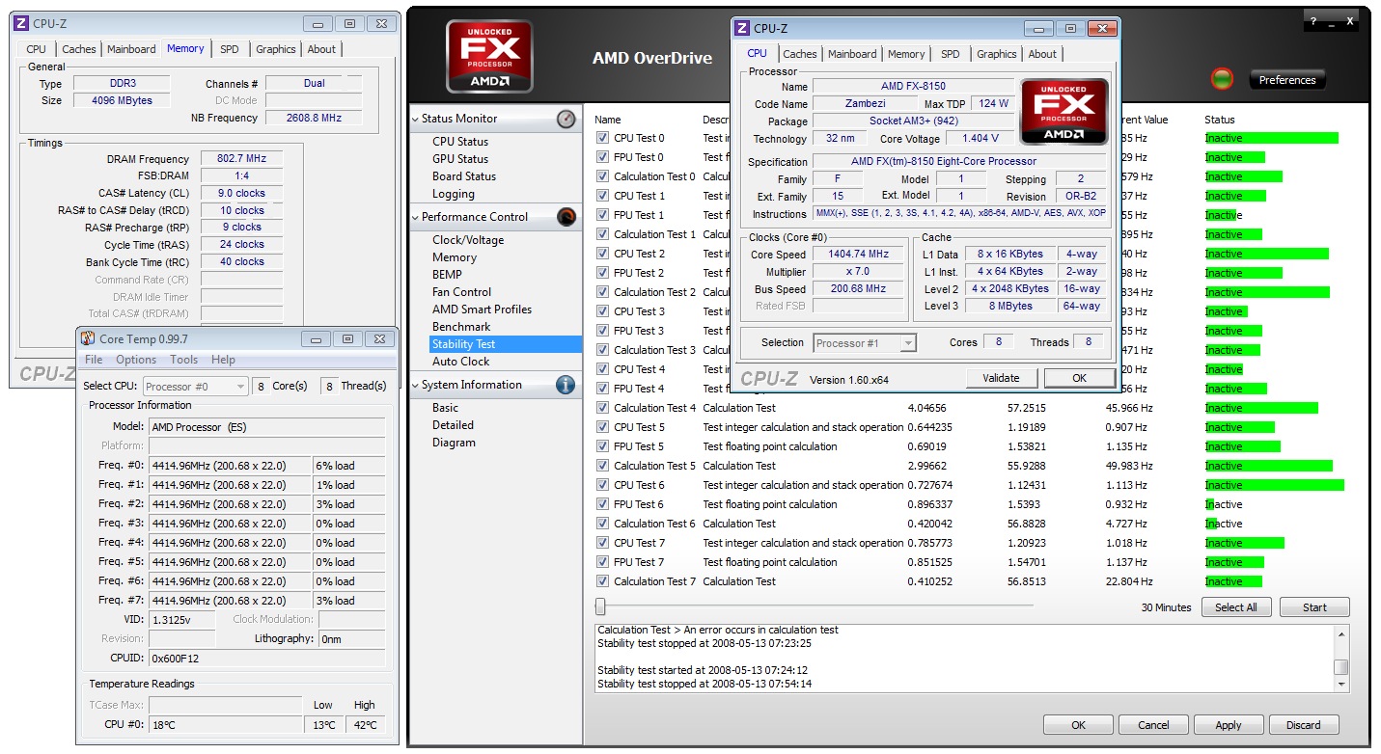Open Auto Clock in sidebar
The image size is (1381, 754).
(x=461, y=362)
